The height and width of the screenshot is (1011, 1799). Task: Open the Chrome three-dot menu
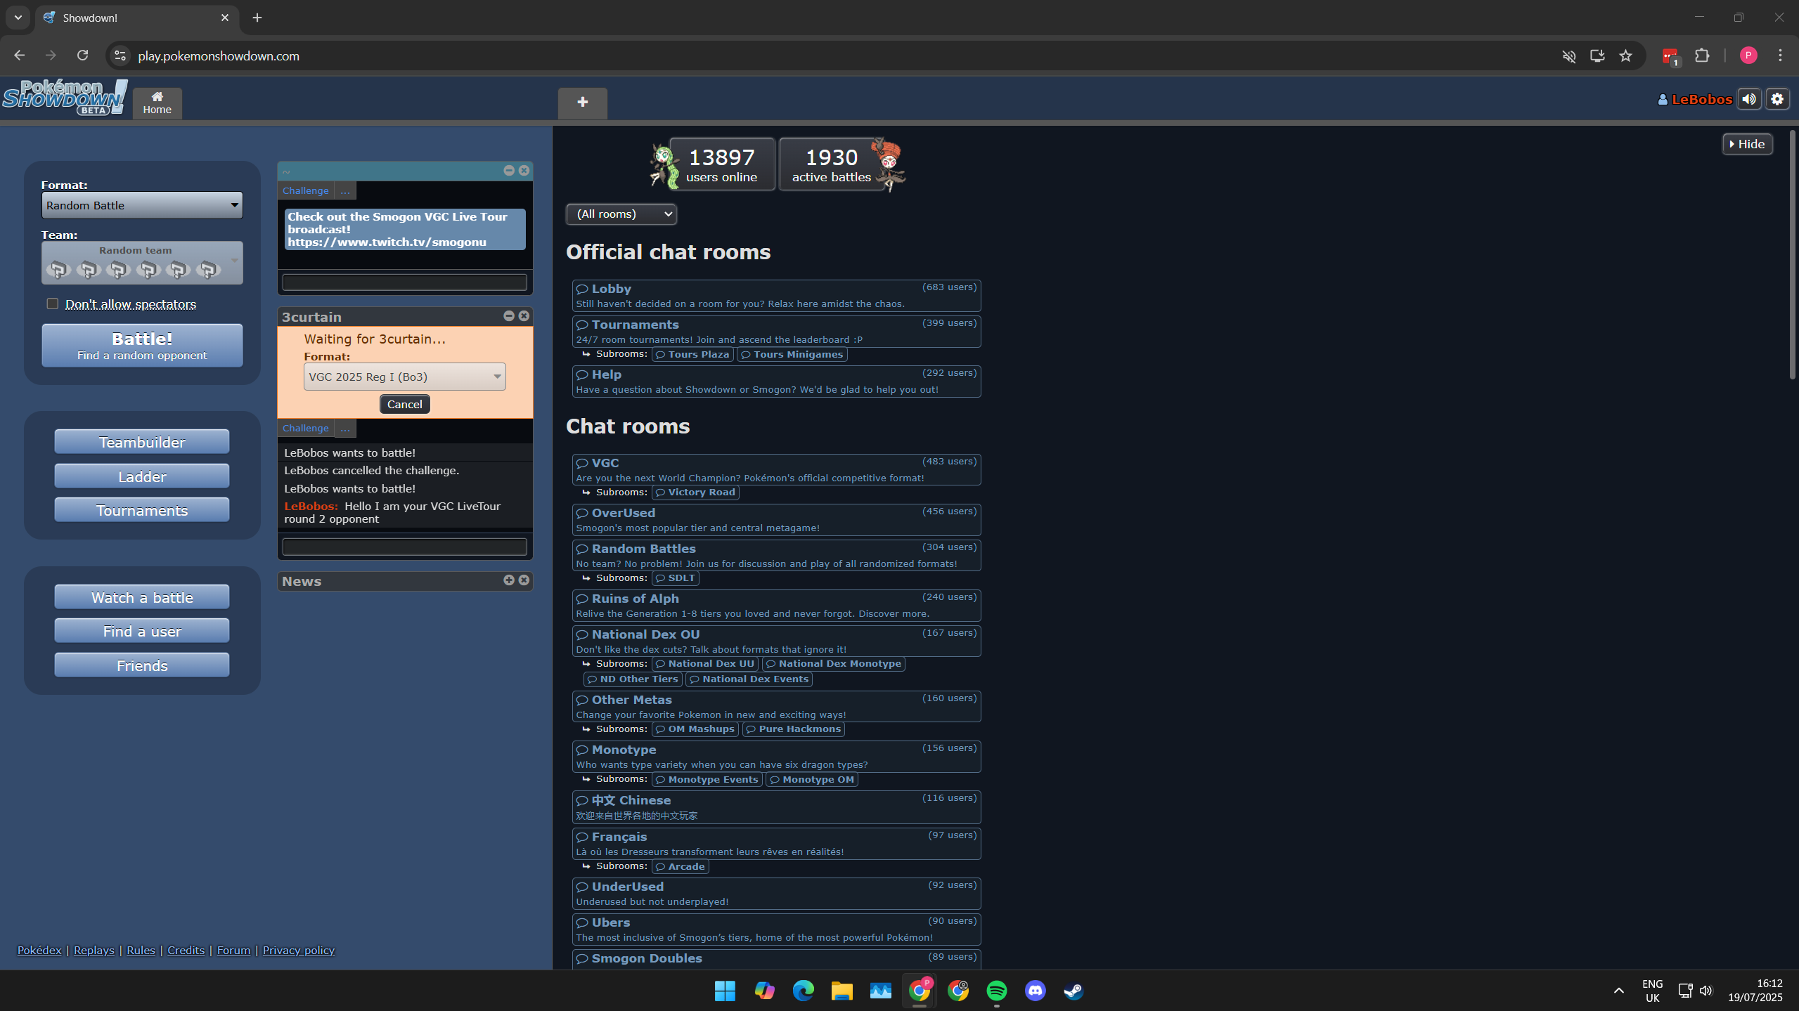[1780, 56]
